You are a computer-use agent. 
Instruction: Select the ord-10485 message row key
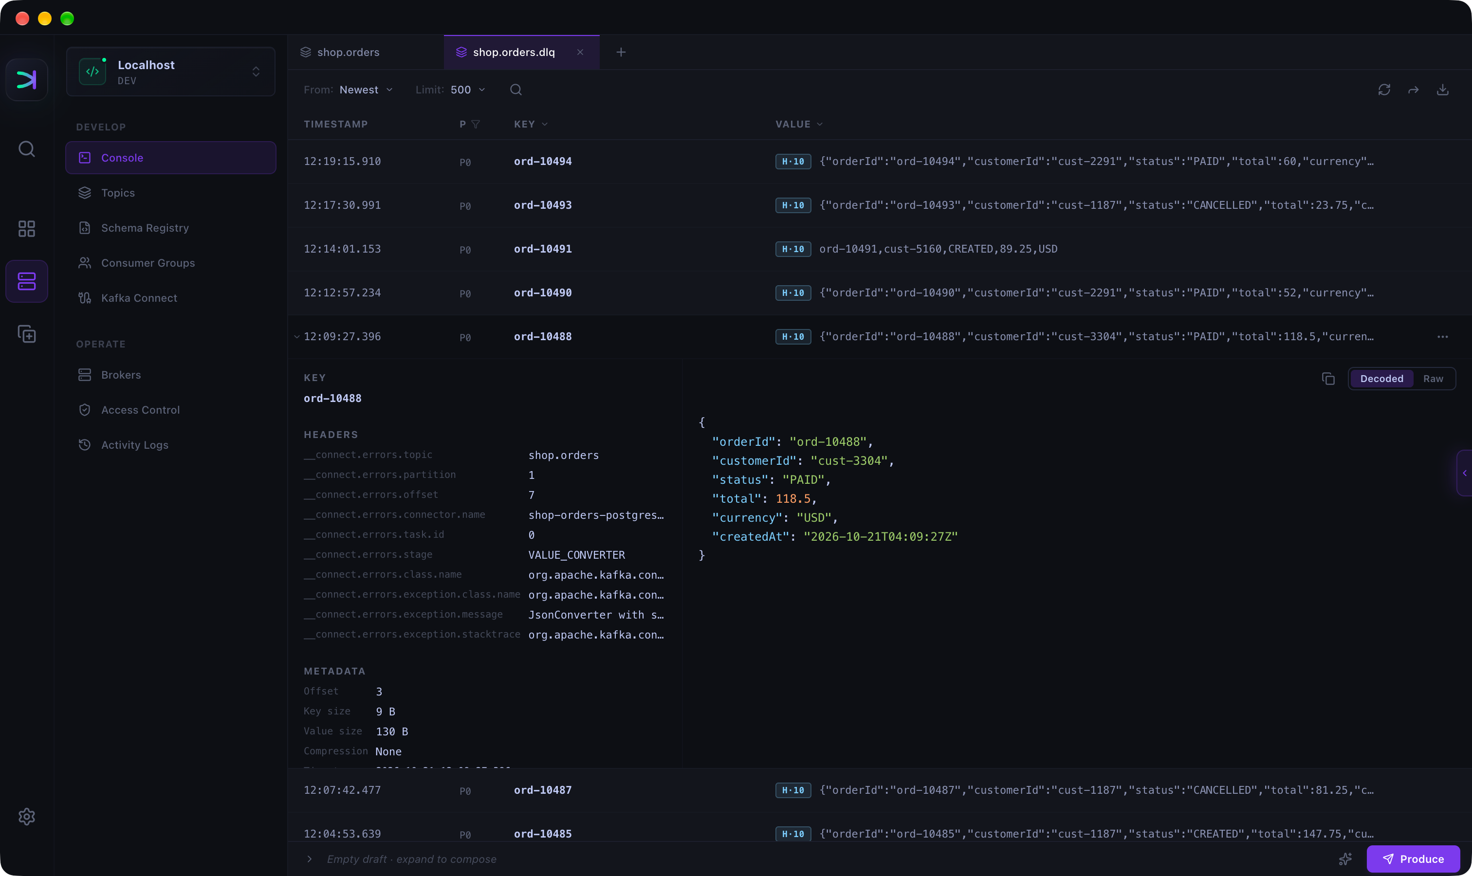click(543, 834)
